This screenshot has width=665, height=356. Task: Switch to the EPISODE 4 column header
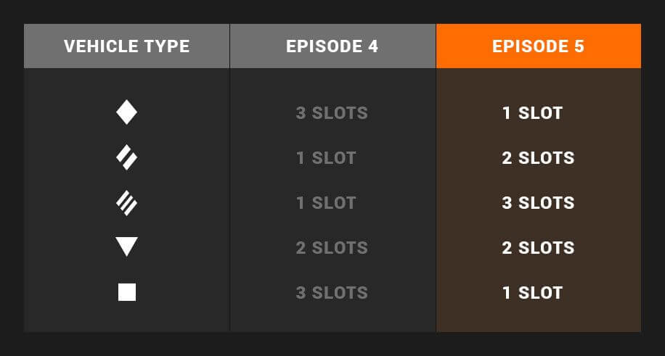point(332,46)
